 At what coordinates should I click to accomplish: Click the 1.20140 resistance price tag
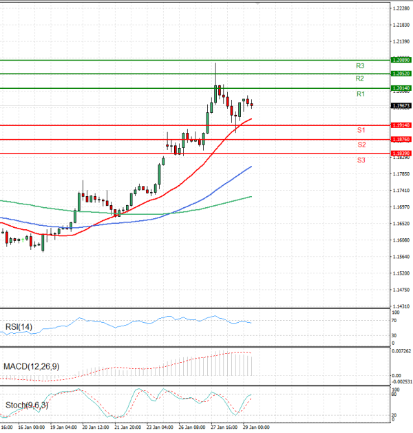click(x=401, y=88)
